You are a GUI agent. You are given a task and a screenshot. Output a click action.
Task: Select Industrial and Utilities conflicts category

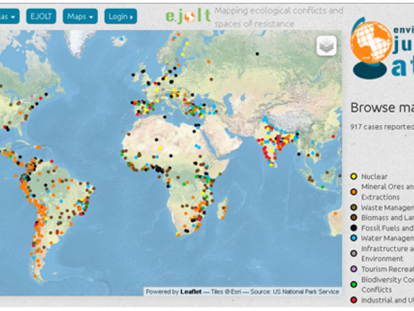387,300
